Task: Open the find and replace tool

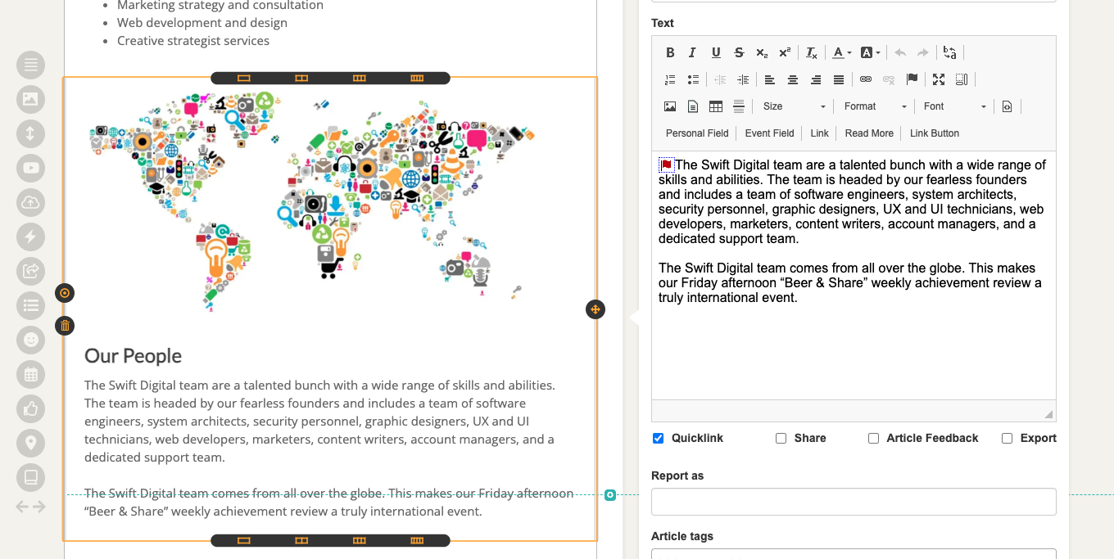Action: [949, 52]
